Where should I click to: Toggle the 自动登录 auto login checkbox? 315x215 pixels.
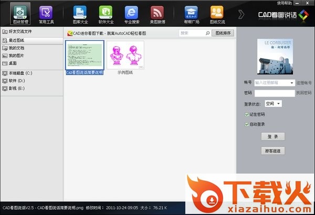click(x=247, y=124)
